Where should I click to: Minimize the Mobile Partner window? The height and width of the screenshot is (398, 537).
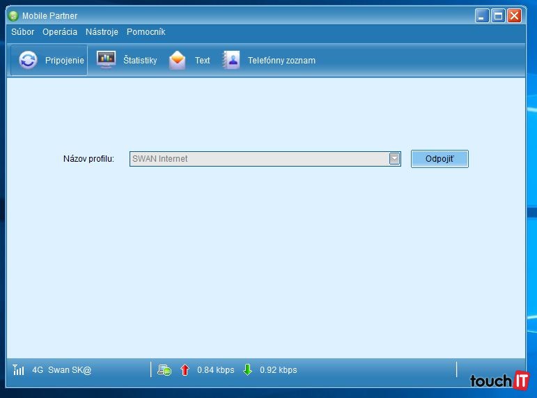[x=482, y=16]
